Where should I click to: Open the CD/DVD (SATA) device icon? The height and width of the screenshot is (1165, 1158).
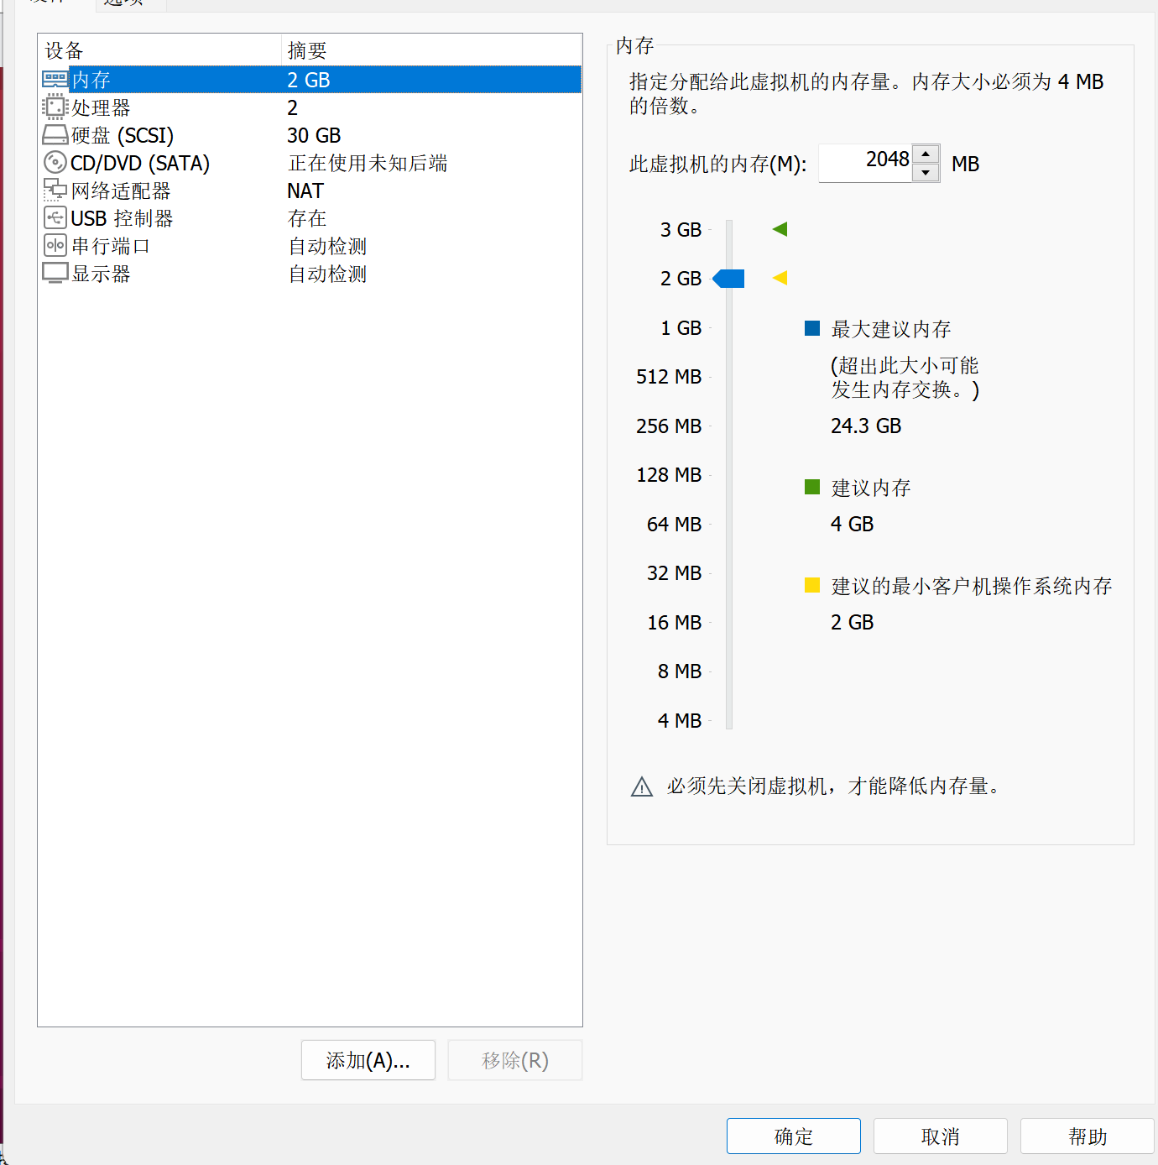click(x=55, y=162)
